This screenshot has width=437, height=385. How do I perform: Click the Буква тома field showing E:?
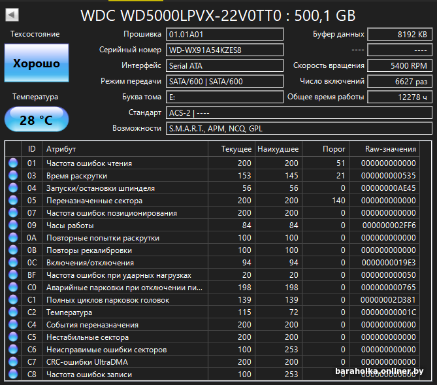point(225,97)
